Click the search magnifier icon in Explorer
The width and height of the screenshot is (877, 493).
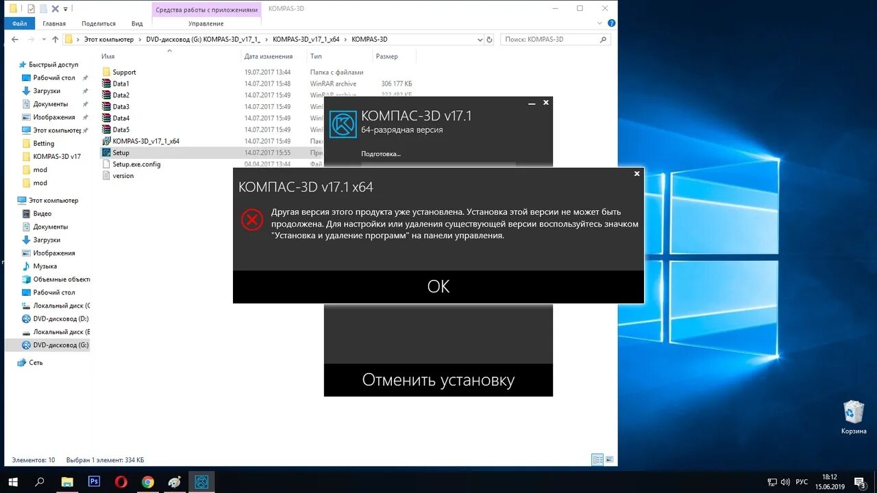point(604,39)
